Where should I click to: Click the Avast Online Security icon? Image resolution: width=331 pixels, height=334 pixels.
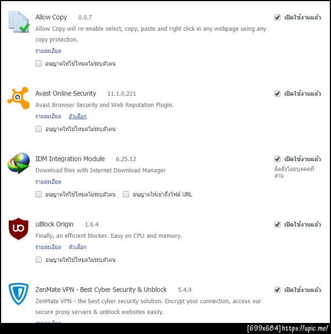19,98
